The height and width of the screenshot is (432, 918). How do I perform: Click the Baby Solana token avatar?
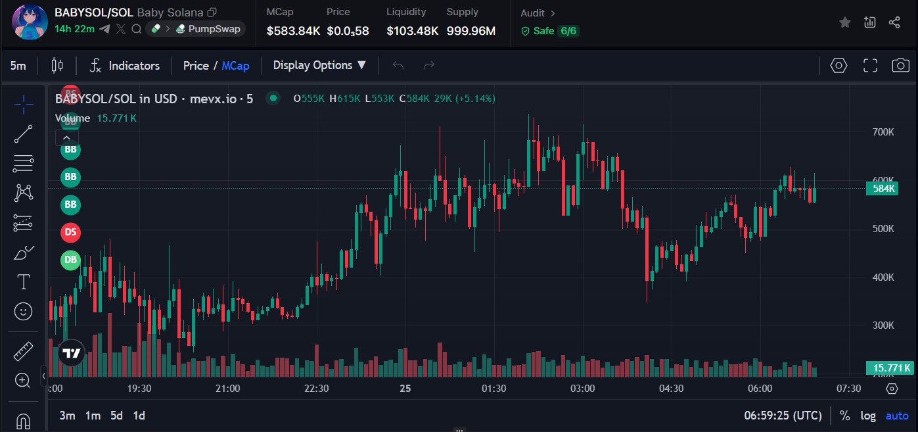pyautogui.click(x=30, y=22)
